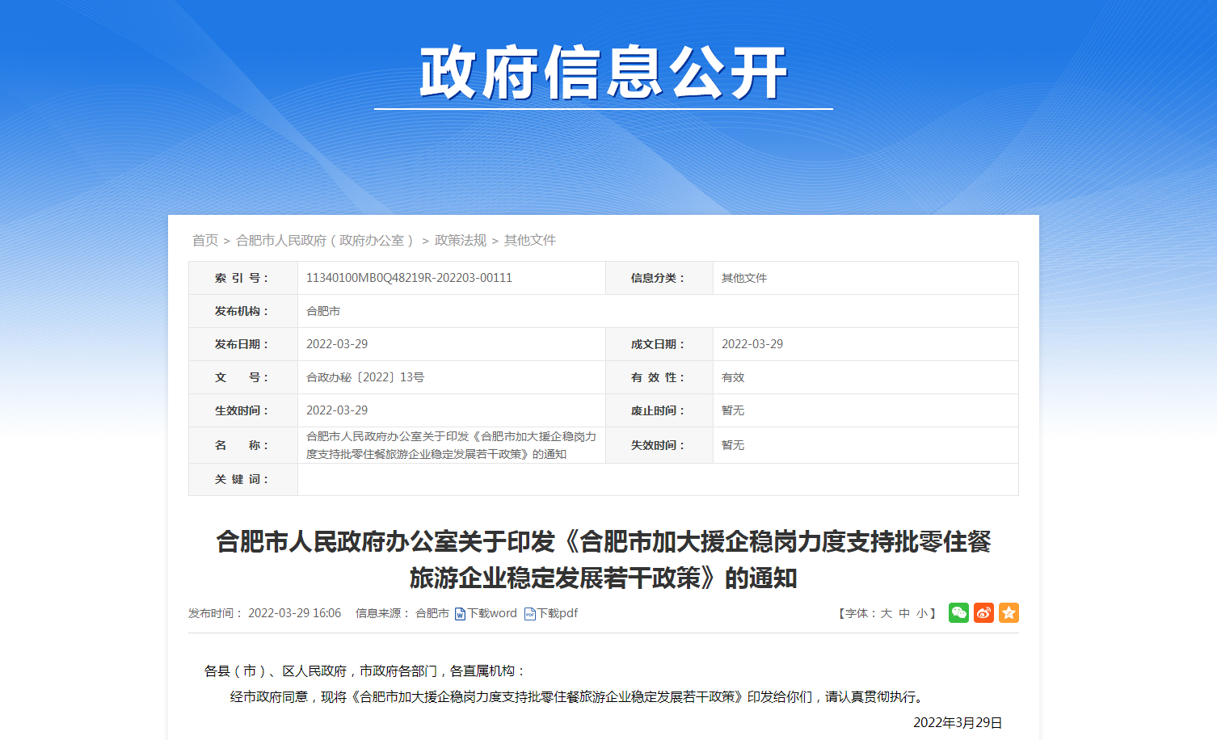Open the 其他文件 breadcrumb category
The height and width of the screenshot is (740, 1217).
530,240
